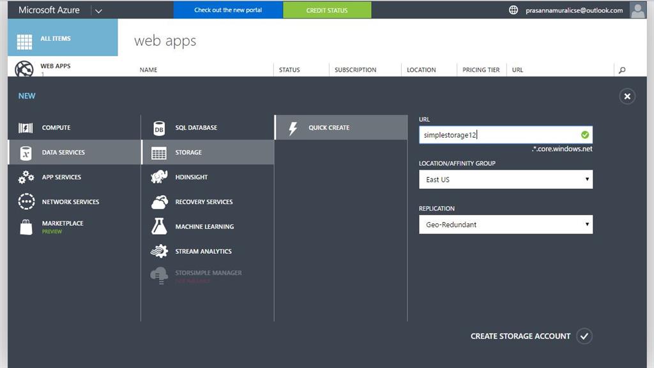
Task: Click the search magnifier icon in table header
Action: coord(622,70)
